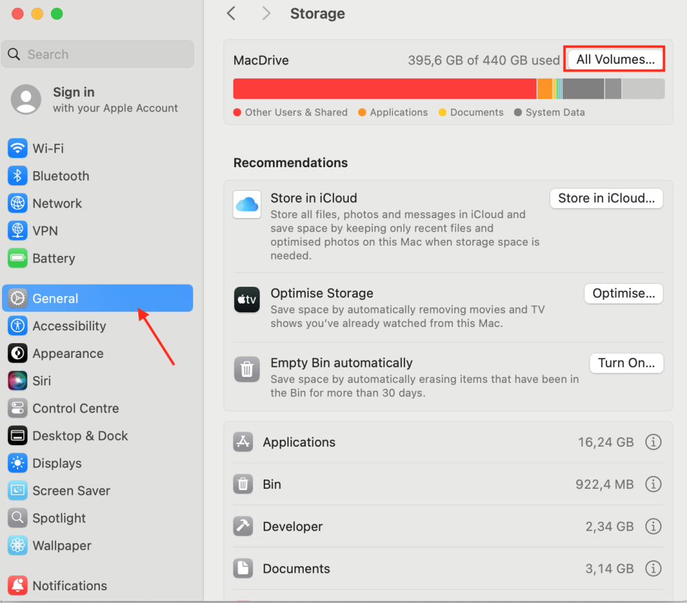The width and height of the screenshot is (687, 603).
Task: Select the Bluetooth icon in sidebar
Action: [17, 176]
